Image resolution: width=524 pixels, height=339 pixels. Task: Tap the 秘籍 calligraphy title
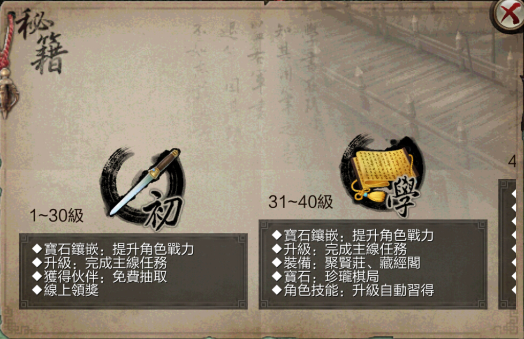click(41, 41)
